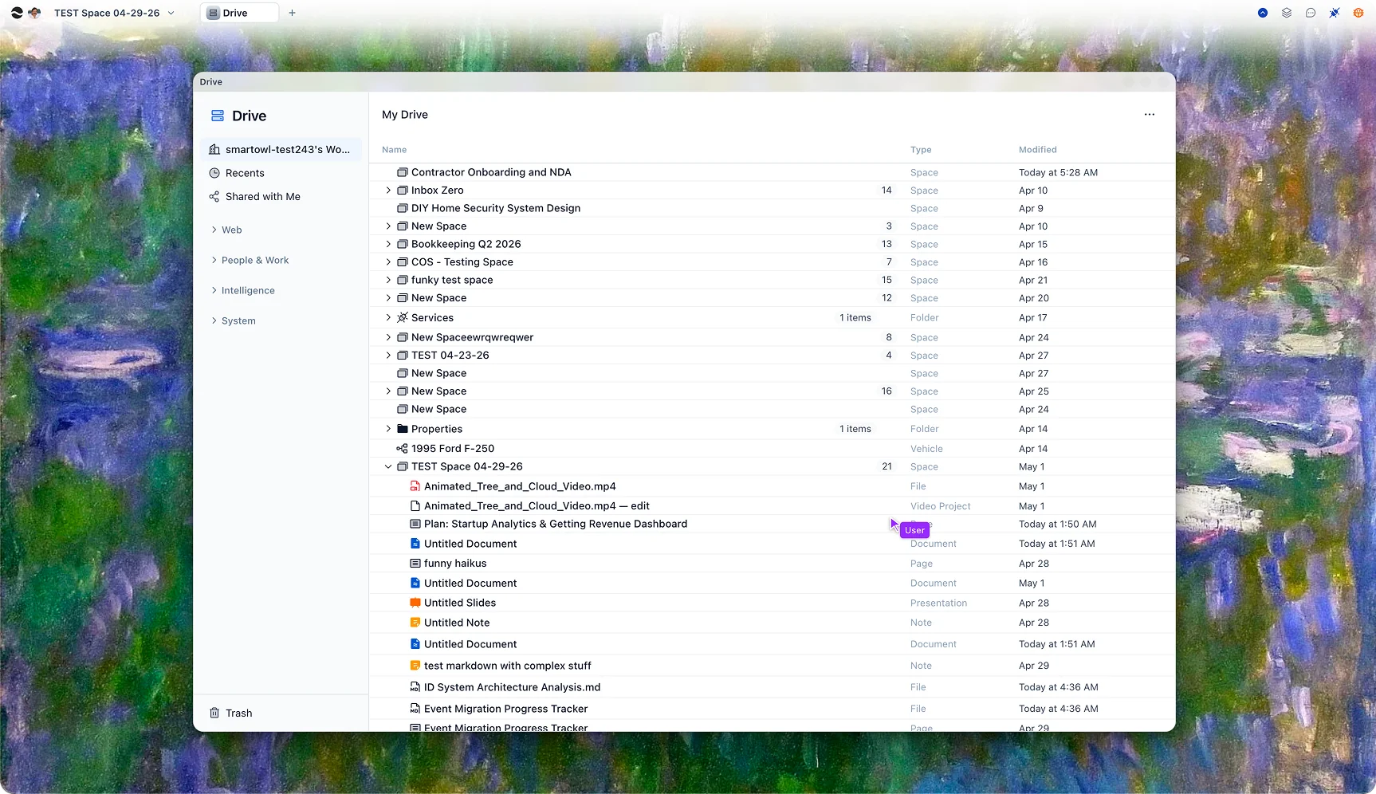Click the funny haikus page icon
Image resolution: width=1376 pixels, height=794 pixels.
click(415, 564)
